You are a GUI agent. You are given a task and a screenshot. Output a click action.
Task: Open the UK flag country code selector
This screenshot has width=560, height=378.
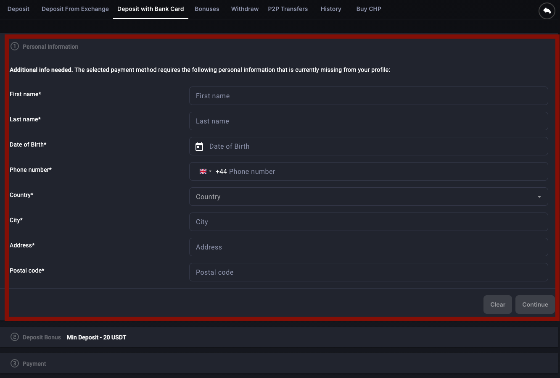coord(205,171)
